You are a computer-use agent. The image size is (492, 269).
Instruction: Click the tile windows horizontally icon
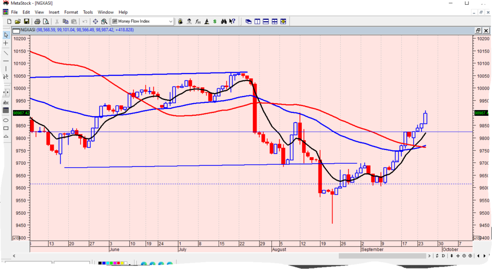point(266,21)
